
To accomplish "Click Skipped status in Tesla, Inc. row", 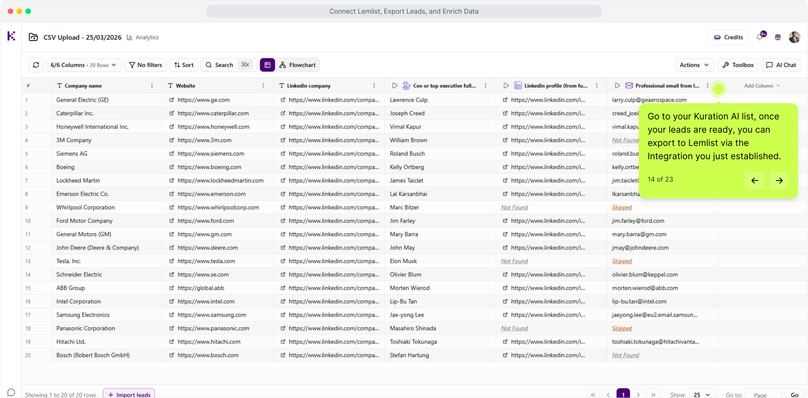I will (622, 261).
